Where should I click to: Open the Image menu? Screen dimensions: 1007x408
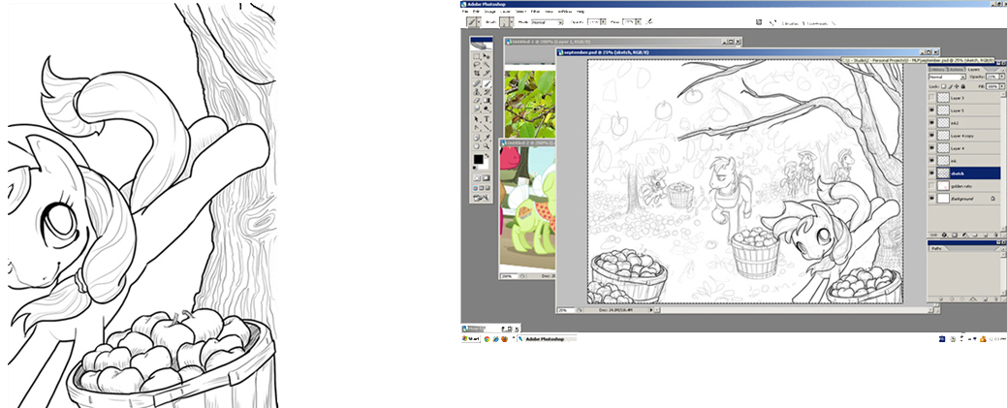pos(490,12)
